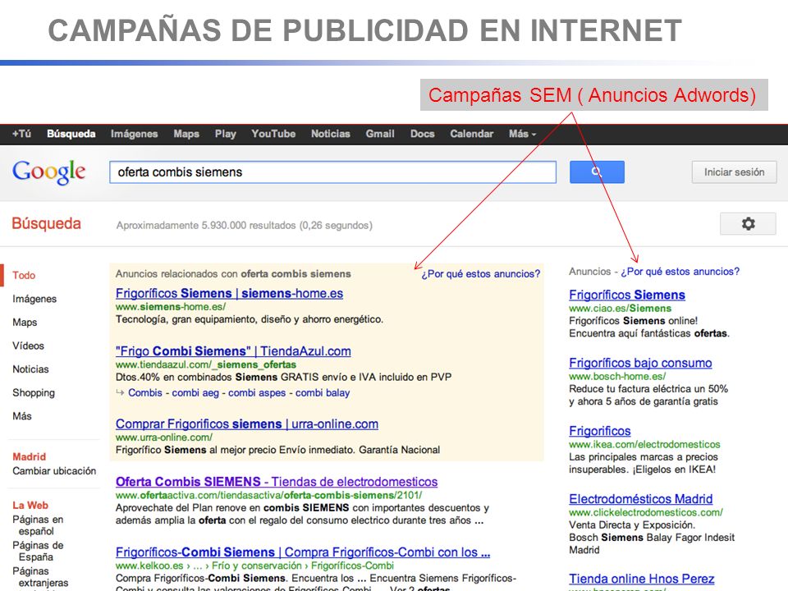Click the www.clickelectrodomesticos.com/ URL
The width and height of the screenshot is (788, 591).
646,512
